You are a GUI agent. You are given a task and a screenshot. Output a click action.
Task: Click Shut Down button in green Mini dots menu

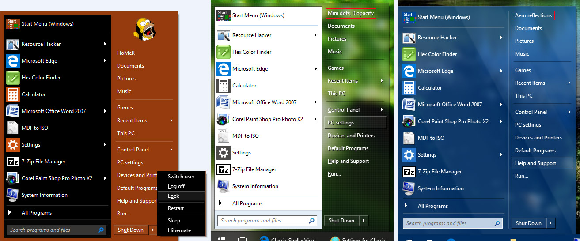tap(341, 221)
